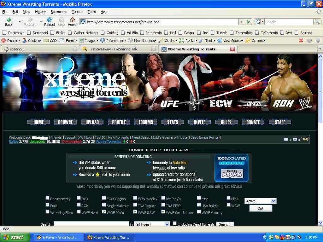Uncheck the WWE Smackdown checkbox
Image resolution: width=323 pixels, height=242 pixels.
[x=163, y=212]
